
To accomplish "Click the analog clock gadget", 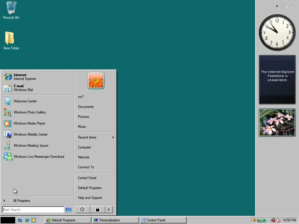I will [277, 32].
